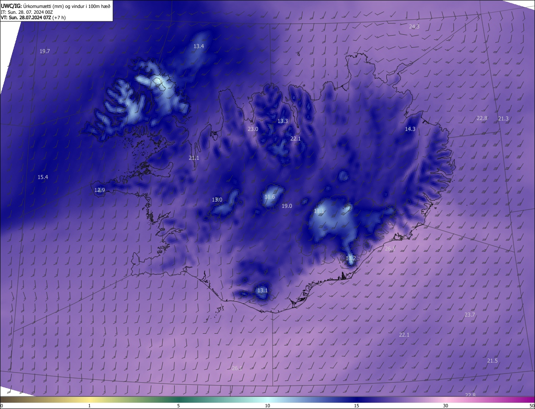The image size is (535, 409).
Task: Click the yellow section of the colour scale
Action: coord(90,399)
